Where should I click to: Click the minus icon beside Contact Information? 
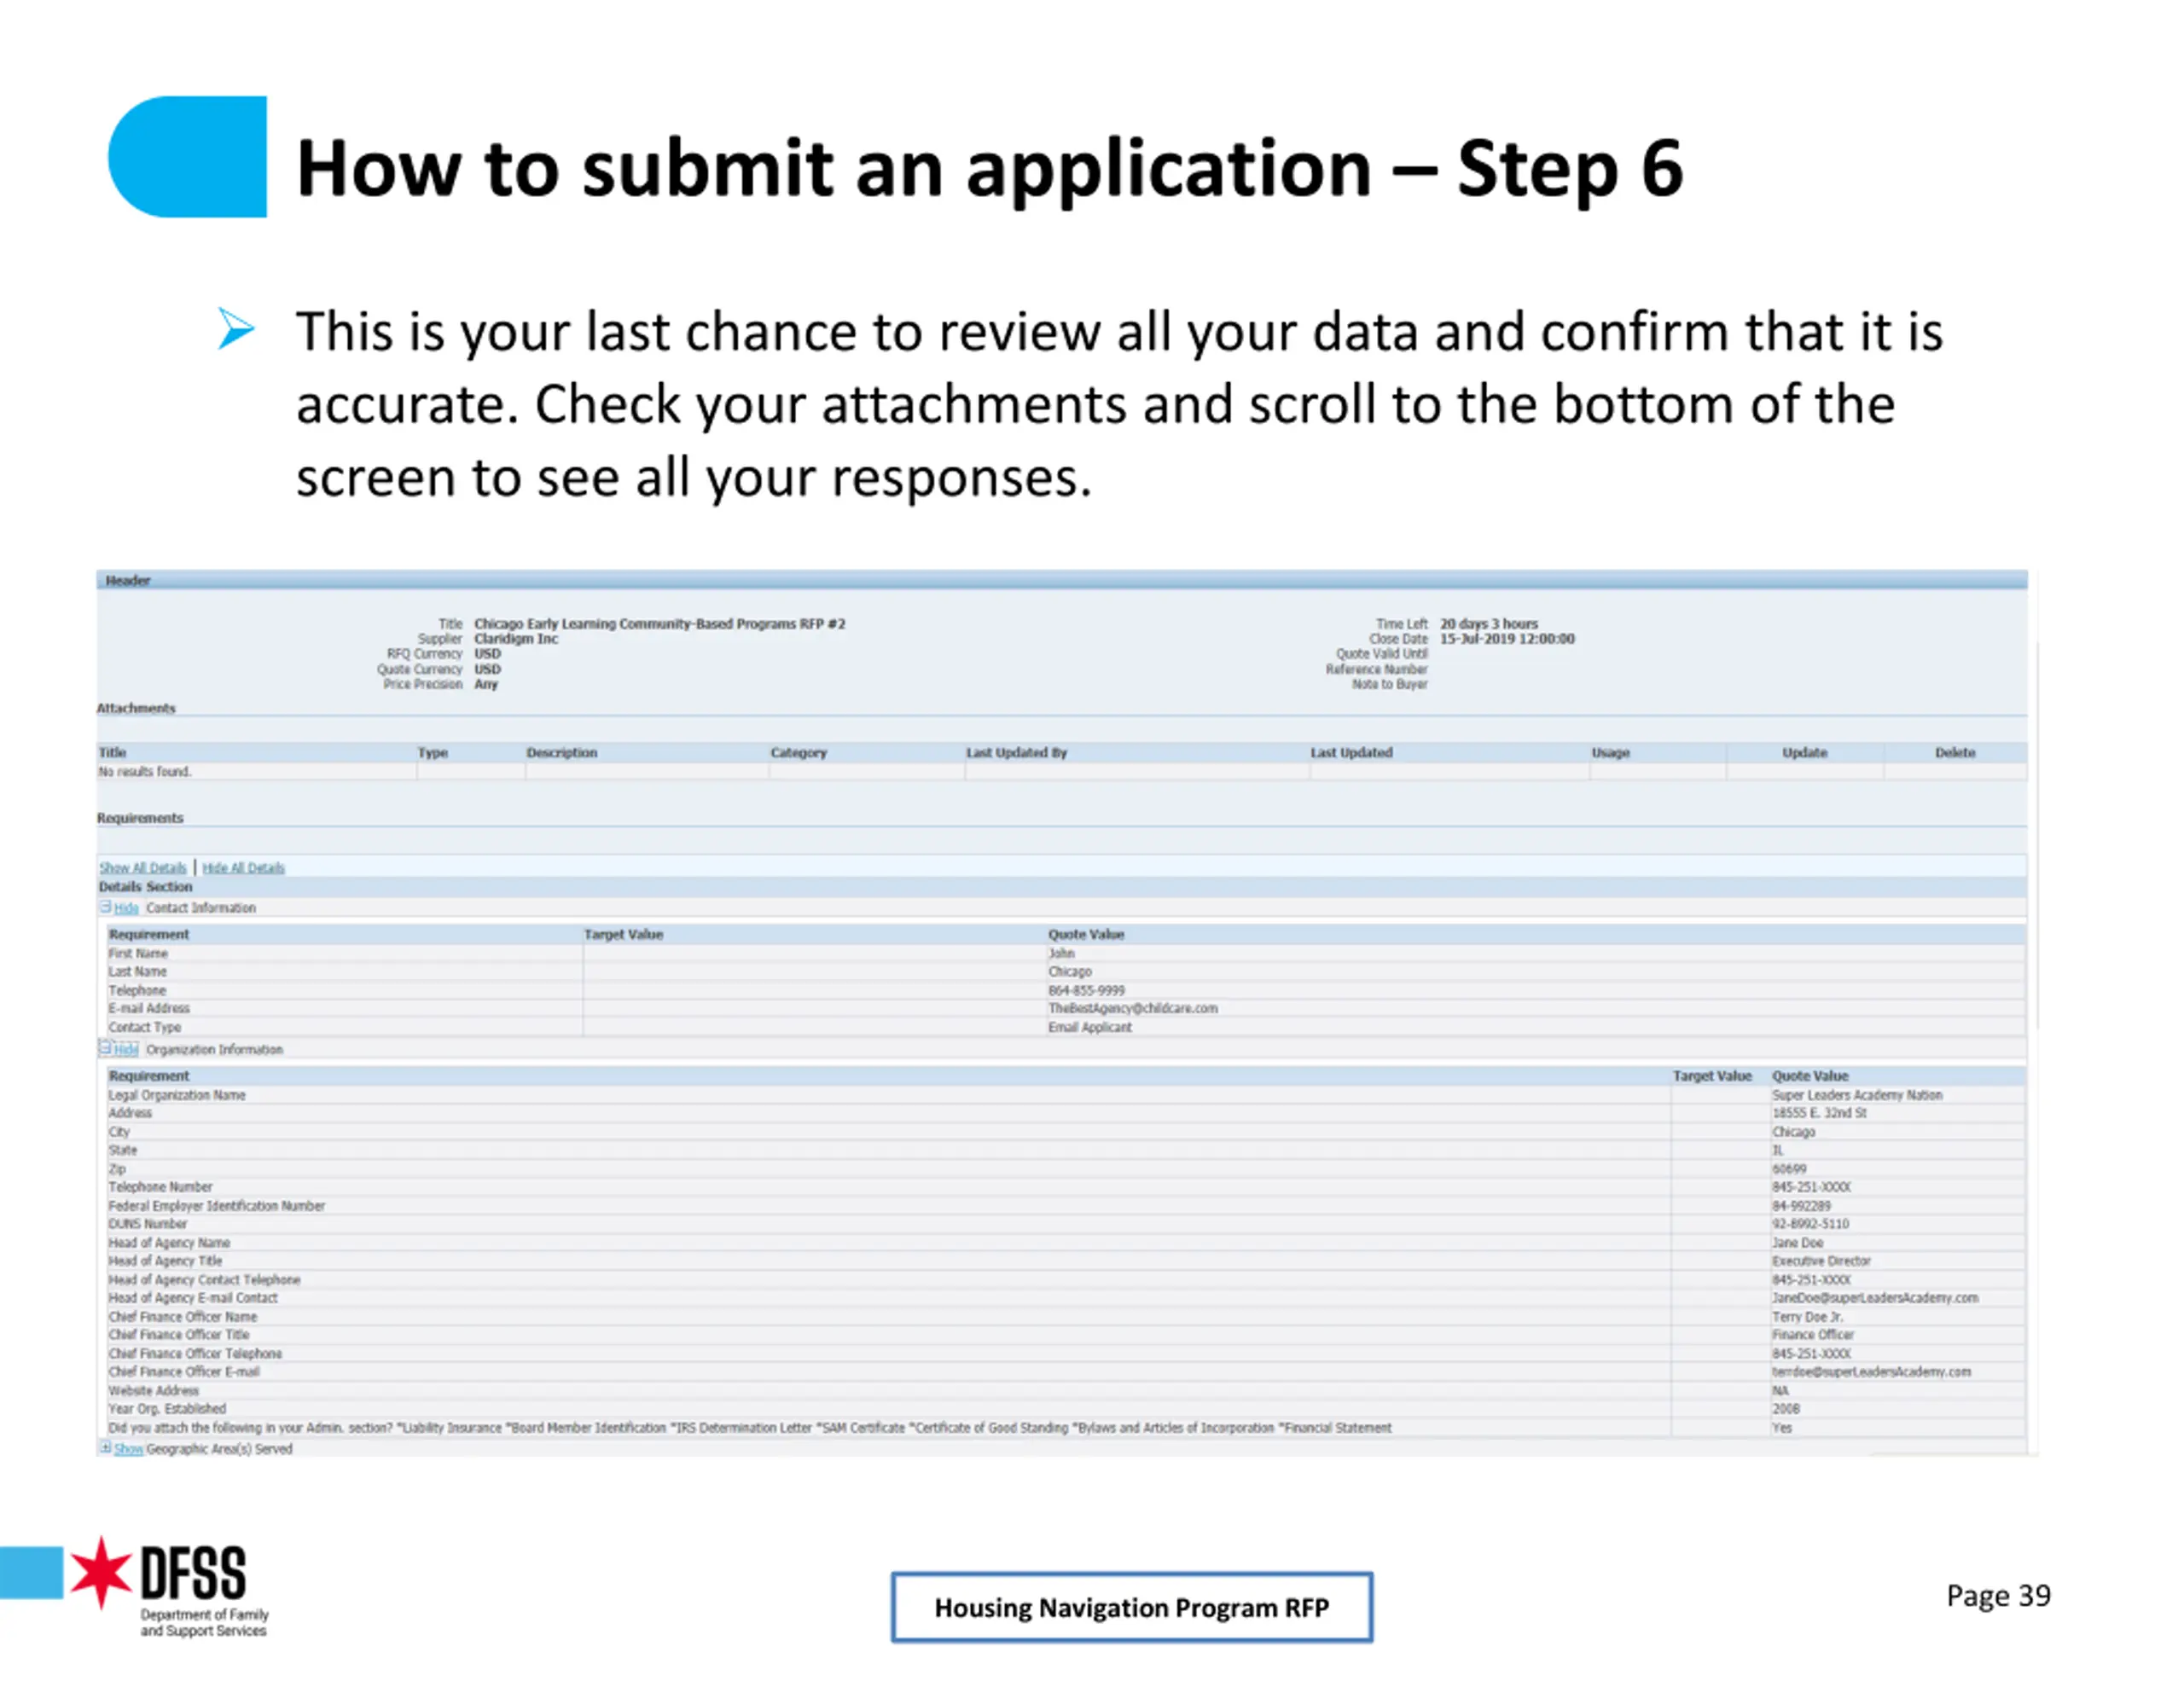point(105,907)
